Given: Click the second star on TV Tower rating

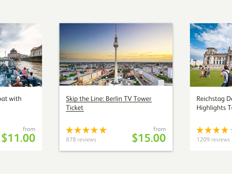Looking at the screenshot, I should [x=78, y=130].
